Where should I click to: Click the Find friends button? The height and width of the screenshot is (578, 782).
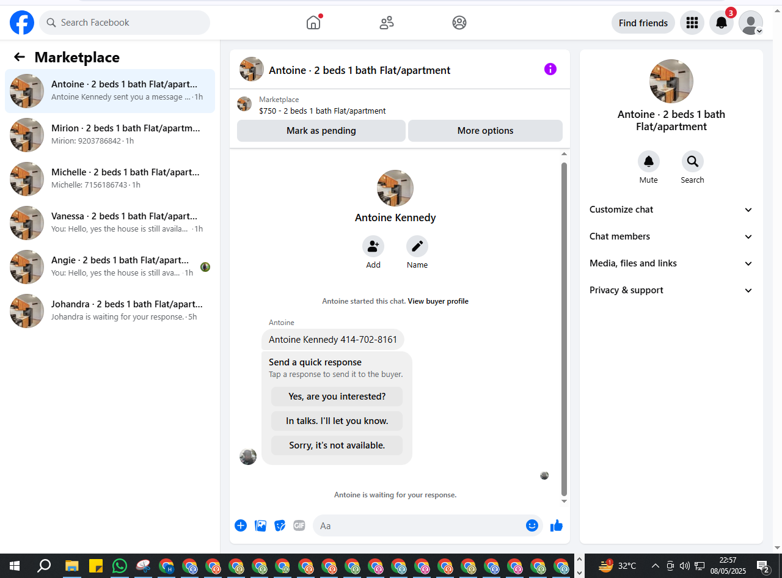pyautogui.click(x=643, y=23)
